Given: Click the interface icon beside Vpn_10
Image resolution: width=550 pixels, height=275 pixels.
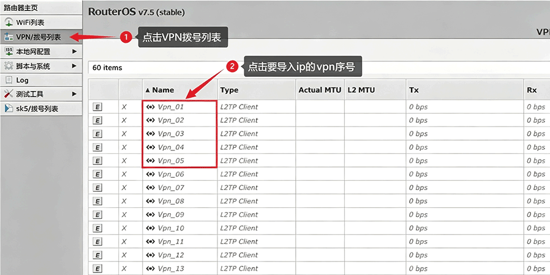Looking at the screenshot, I should tap(151, 228).
